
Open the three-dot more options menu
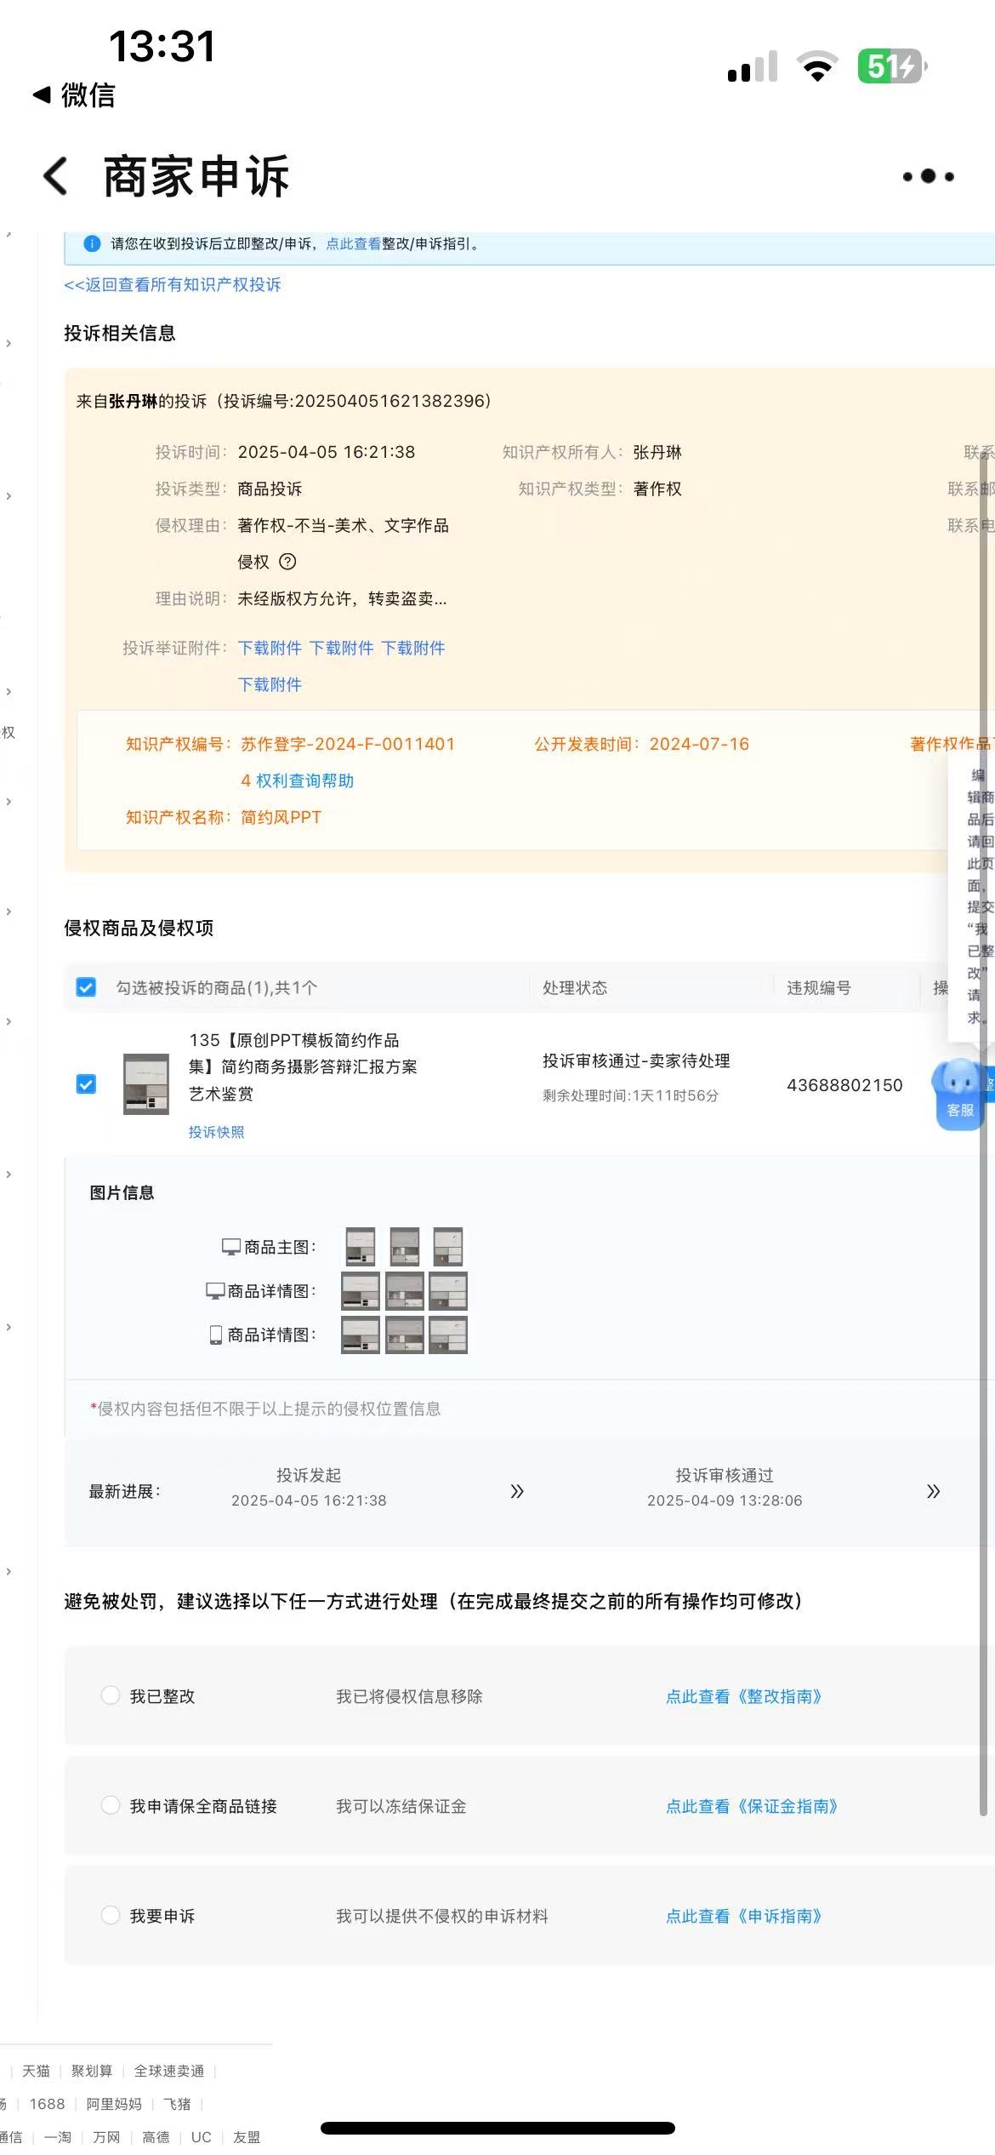(928, 176)
